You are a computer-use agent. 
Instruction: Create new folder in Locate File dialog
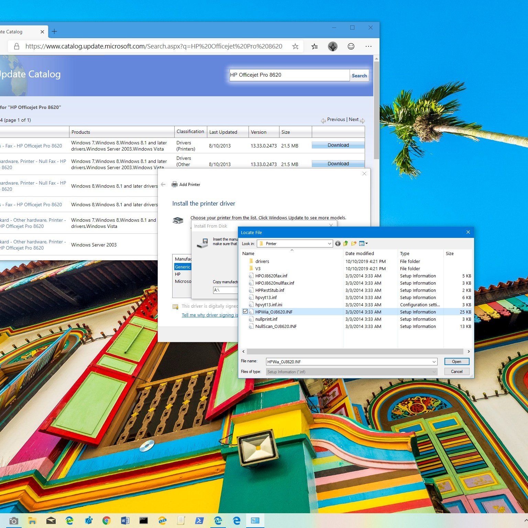(353, 243)
